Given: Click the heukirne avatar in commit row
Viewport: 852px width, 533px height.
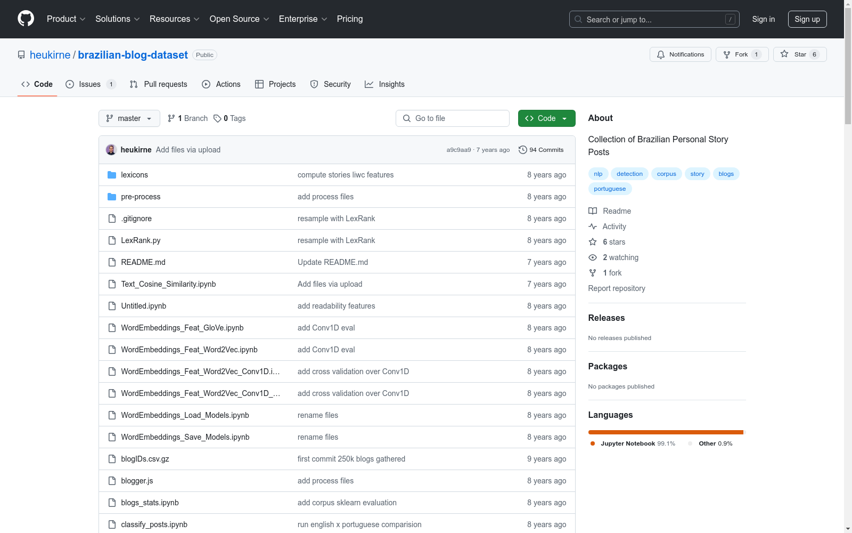Looking at the screenshot, I should point(111,150).
